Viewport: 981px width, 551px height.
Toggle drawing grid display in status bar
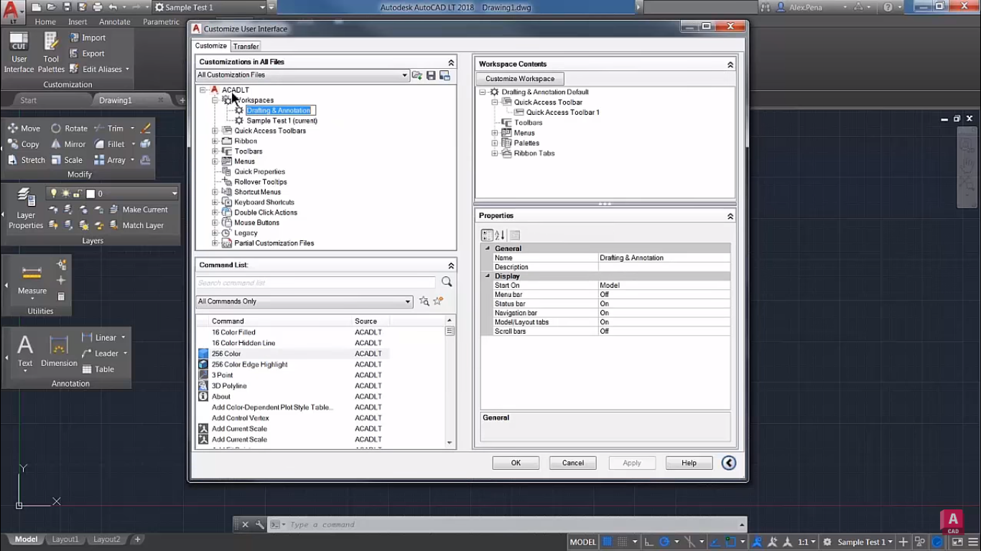click(608, 542)
